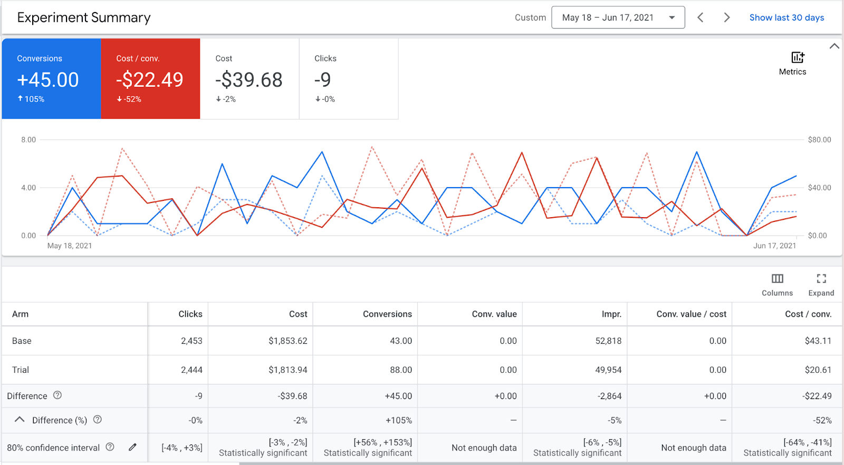Click the Base cost value $1,853.62

[x=288, y=341]
